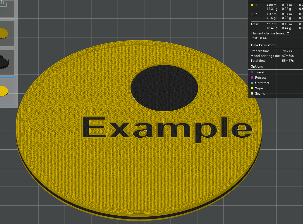Click the "Total" row label

[x=254, y=24]
